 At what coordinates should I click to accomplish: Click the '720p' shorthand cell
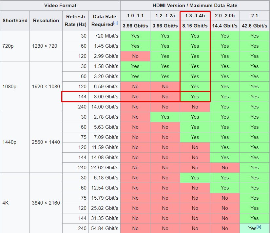click(x=15, y=46)
